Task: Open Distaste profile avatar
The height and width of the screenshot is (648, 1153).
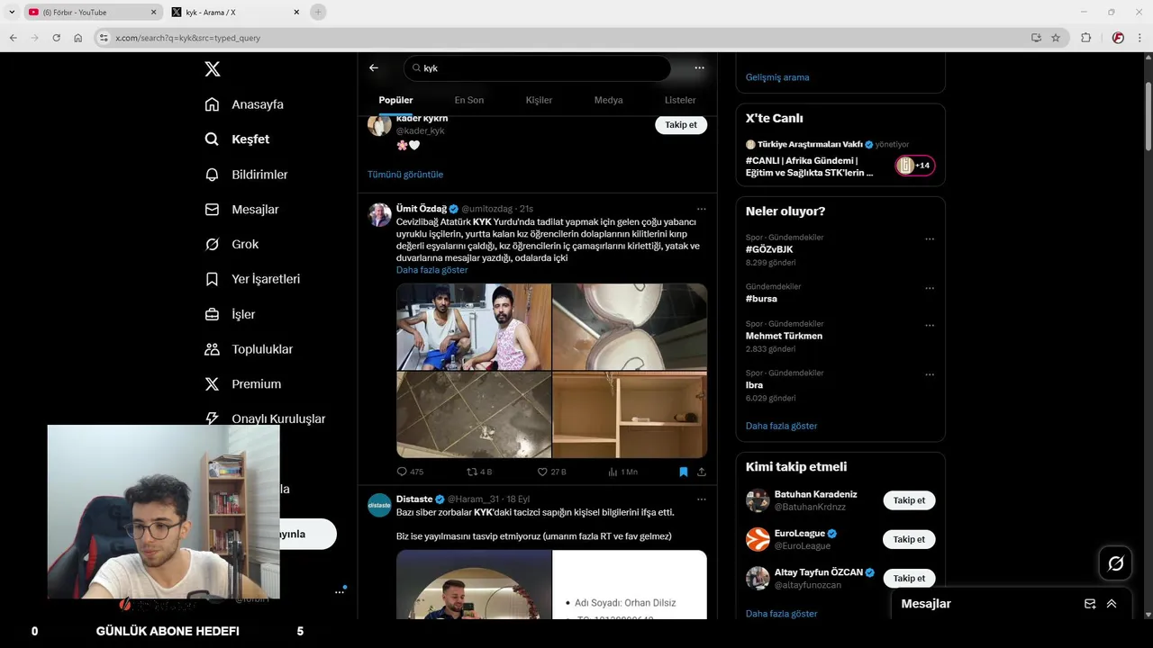Action: [379, 505]
